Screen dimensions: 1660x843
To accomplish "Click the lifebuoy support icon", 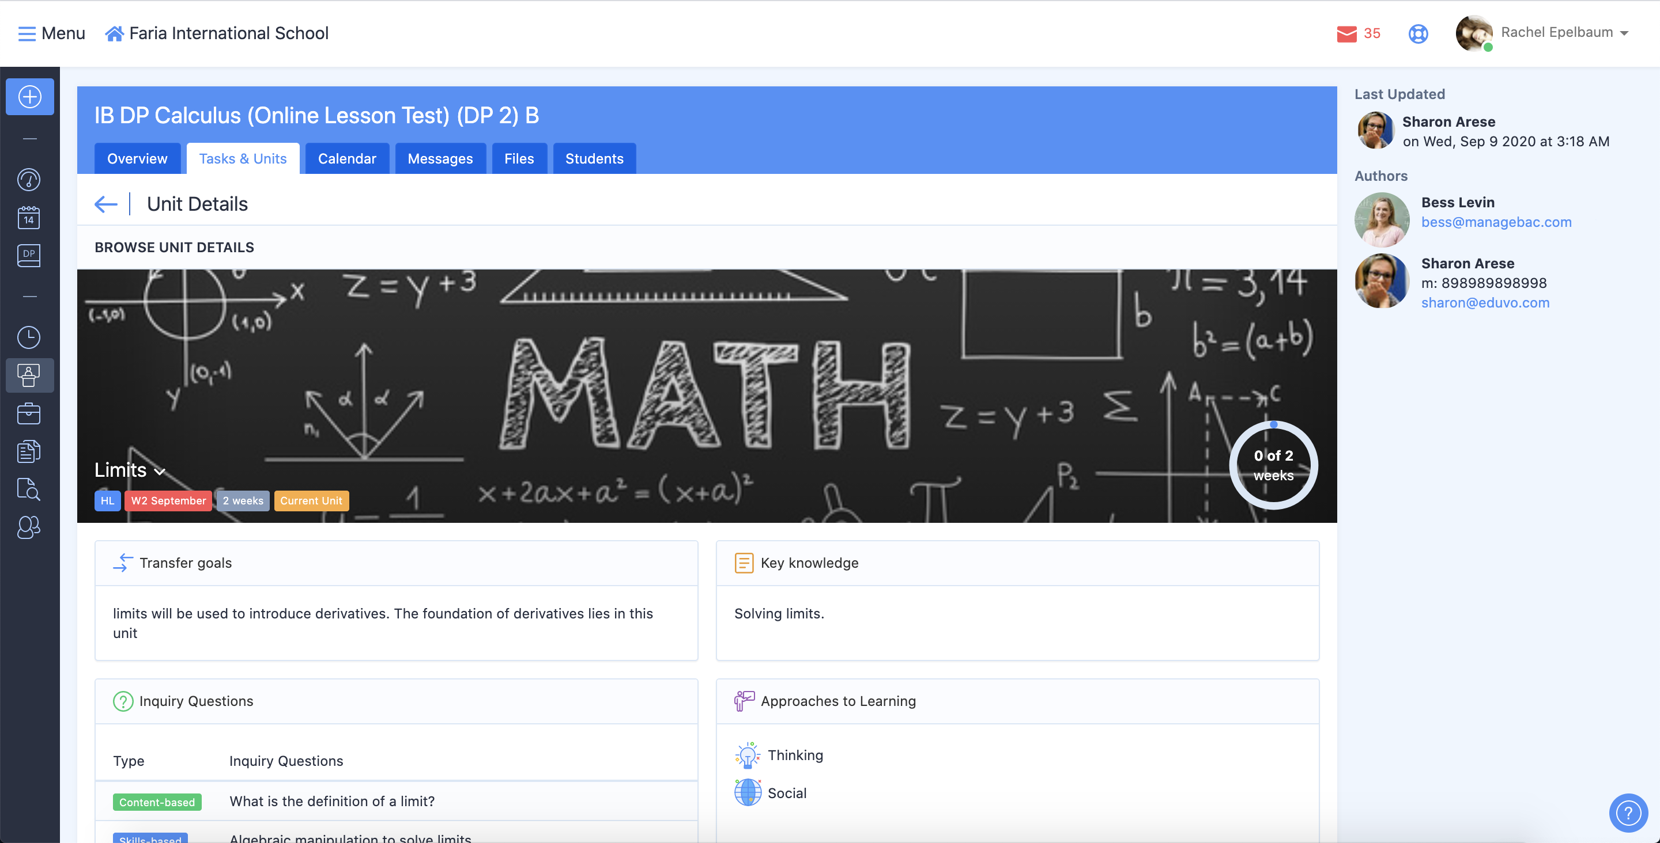I will coord(1418,33).
